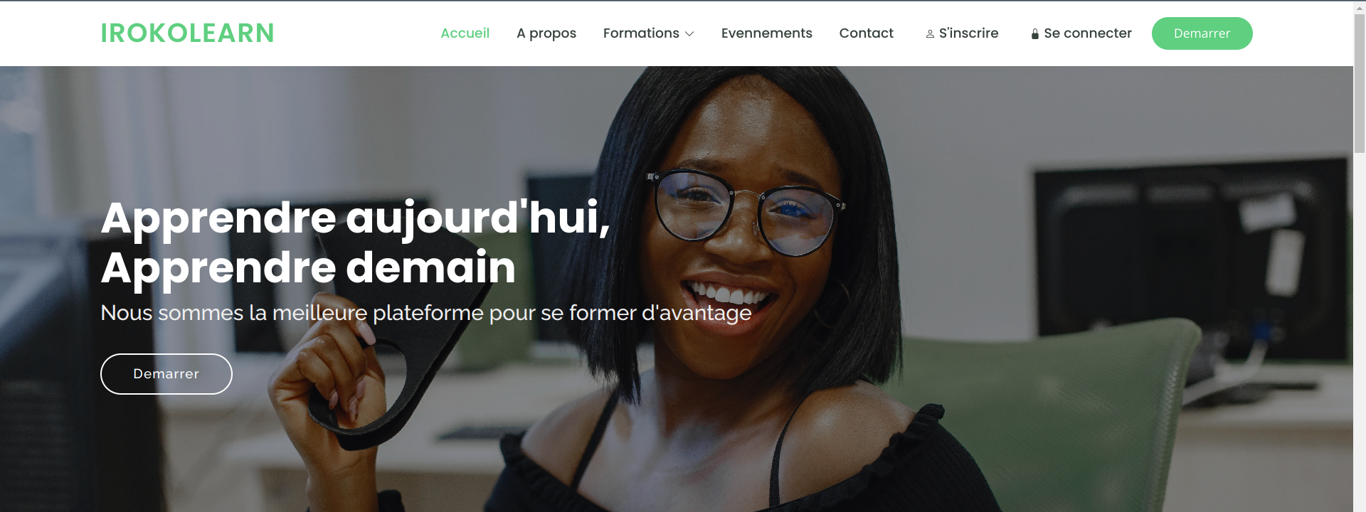Expand the Formations dropdown menu
This screenshot has height=512, width=1366.
[648, 33]
